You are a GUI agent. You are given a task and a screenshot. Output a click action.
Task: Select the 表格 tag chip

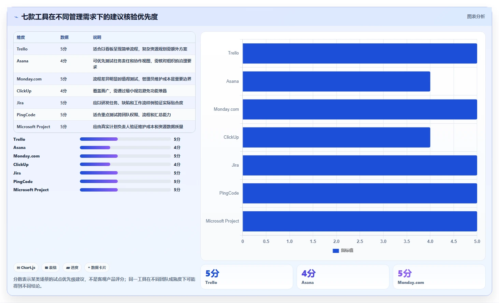[51, 268]
